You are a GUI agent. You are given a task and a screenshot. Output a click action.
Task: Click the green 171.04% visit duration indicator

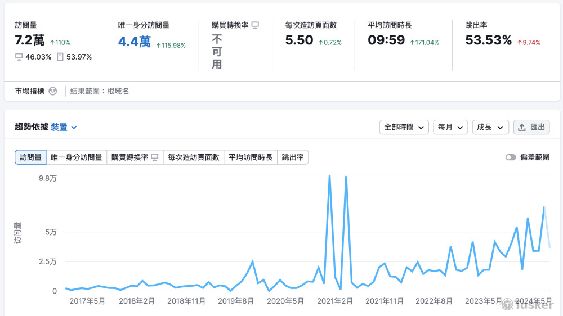[424, 43]
